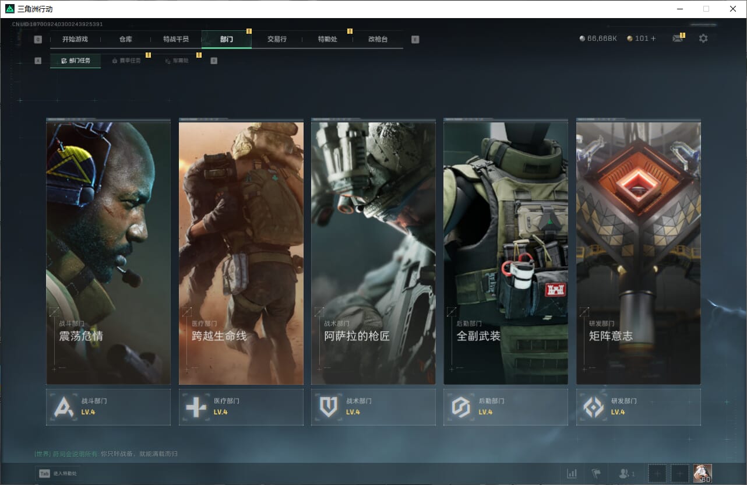The image size is (747, 485).
Task: Click the first empty teammate slot
Action: click(657, 473)
